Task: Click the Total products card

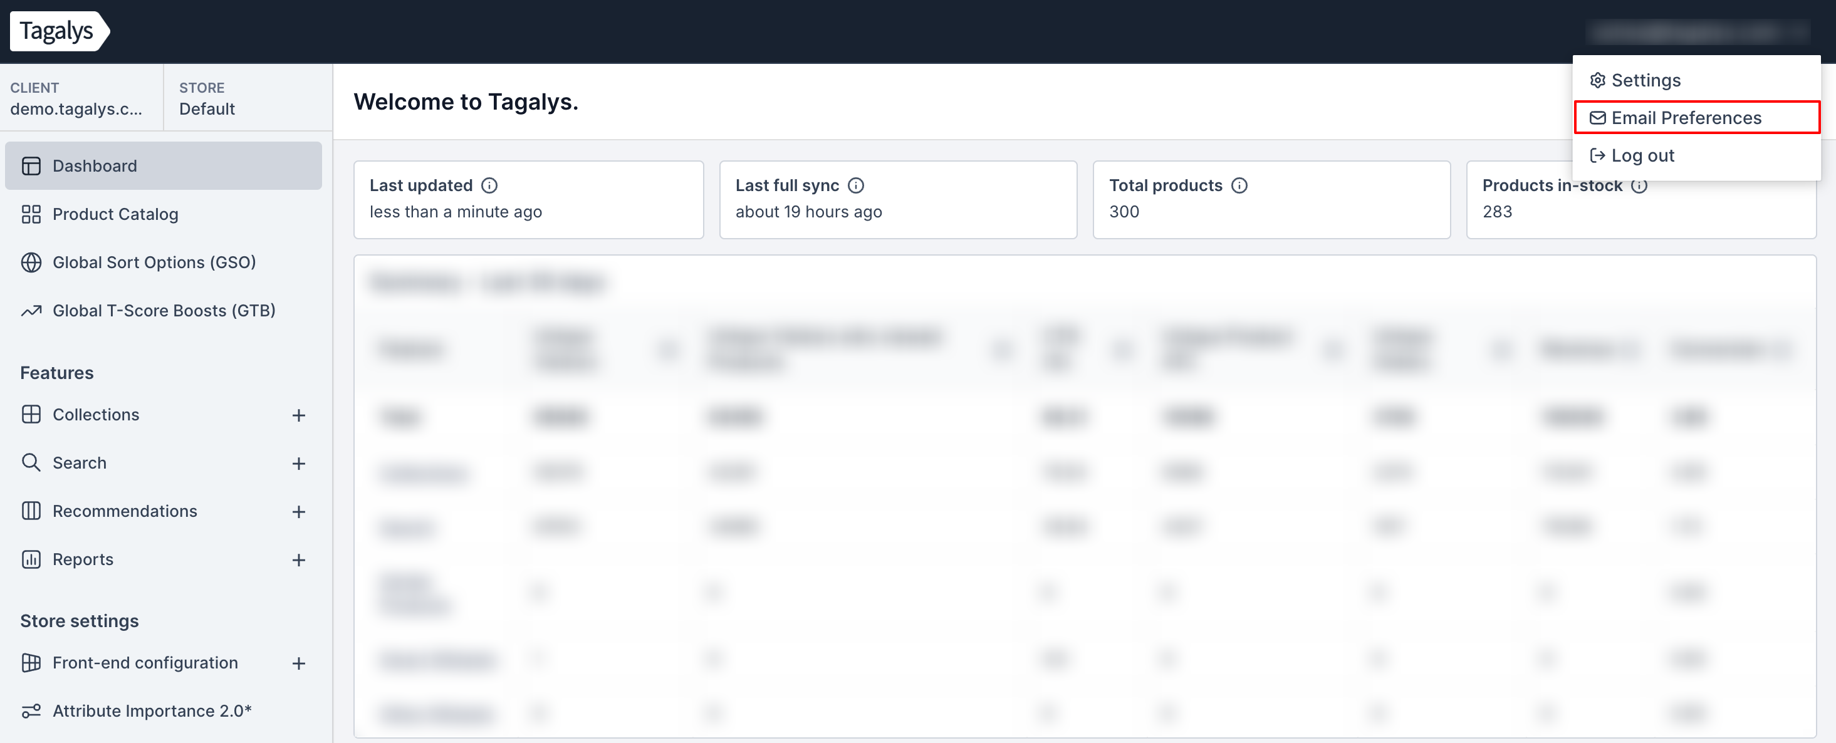Action: pyautogui.click(x=1271, y=199)
